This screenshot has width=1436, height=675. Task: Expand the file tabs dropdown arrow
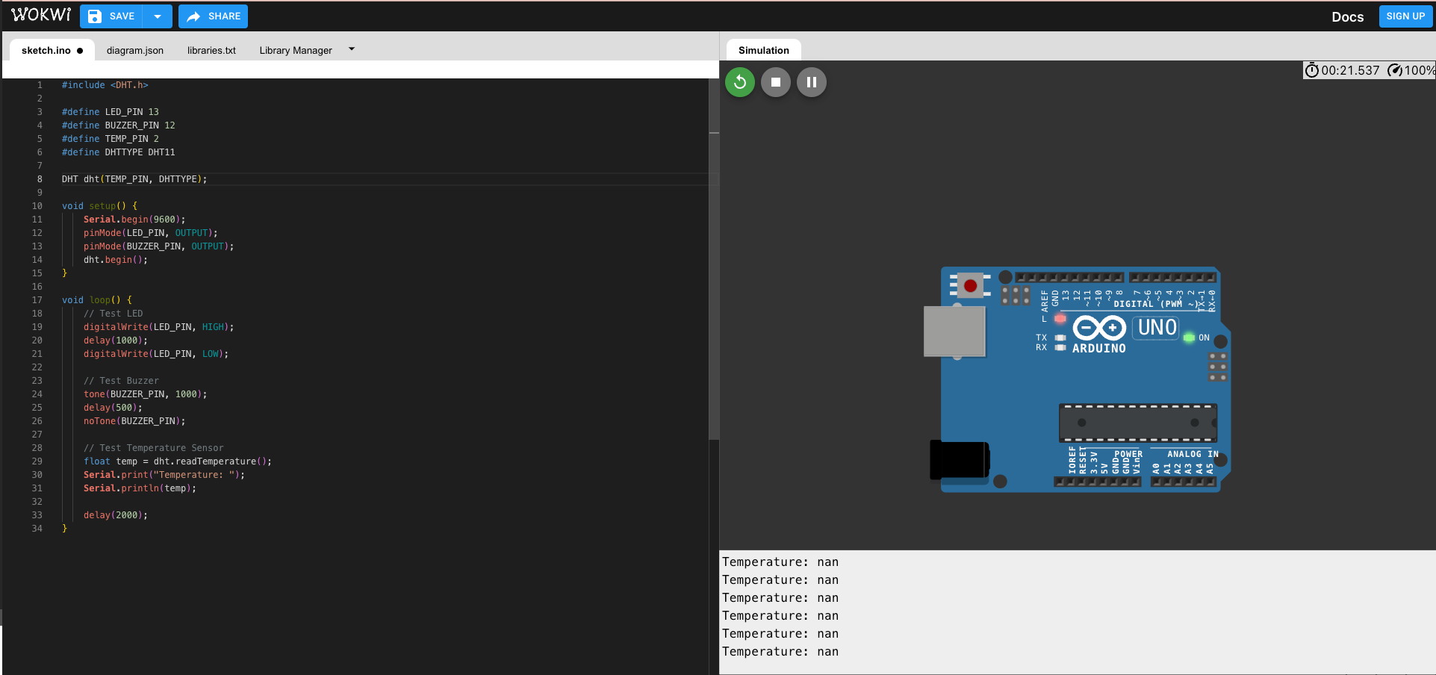[x=352, y=49]
